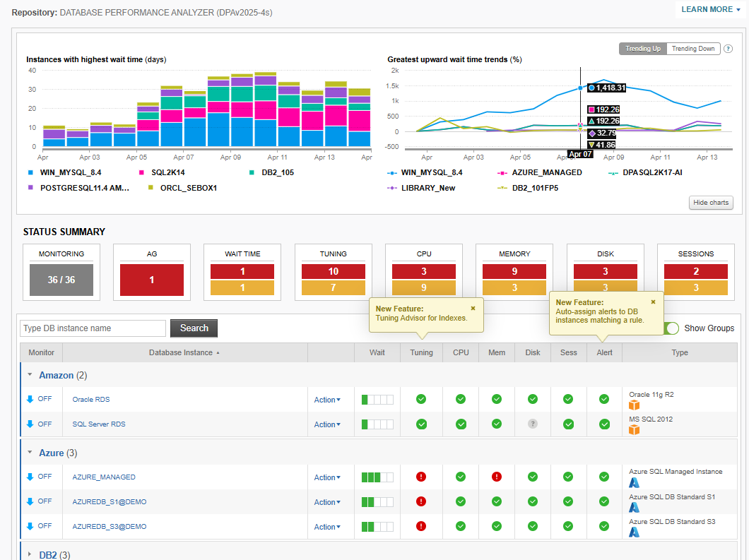Click the Type DB instance name field
The height and width of the screenshot is (560, 749).
tap(93, 328)
